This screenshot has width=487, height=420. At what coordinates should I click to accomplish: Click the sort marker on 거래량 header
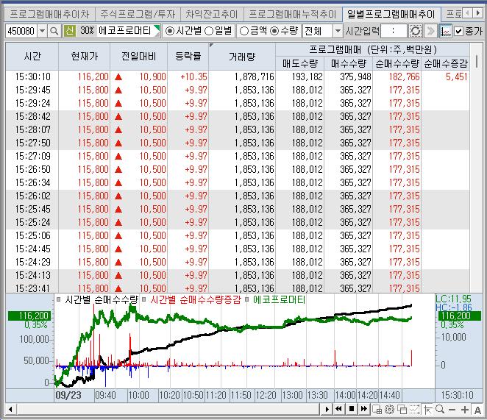(x=212, y=46)
